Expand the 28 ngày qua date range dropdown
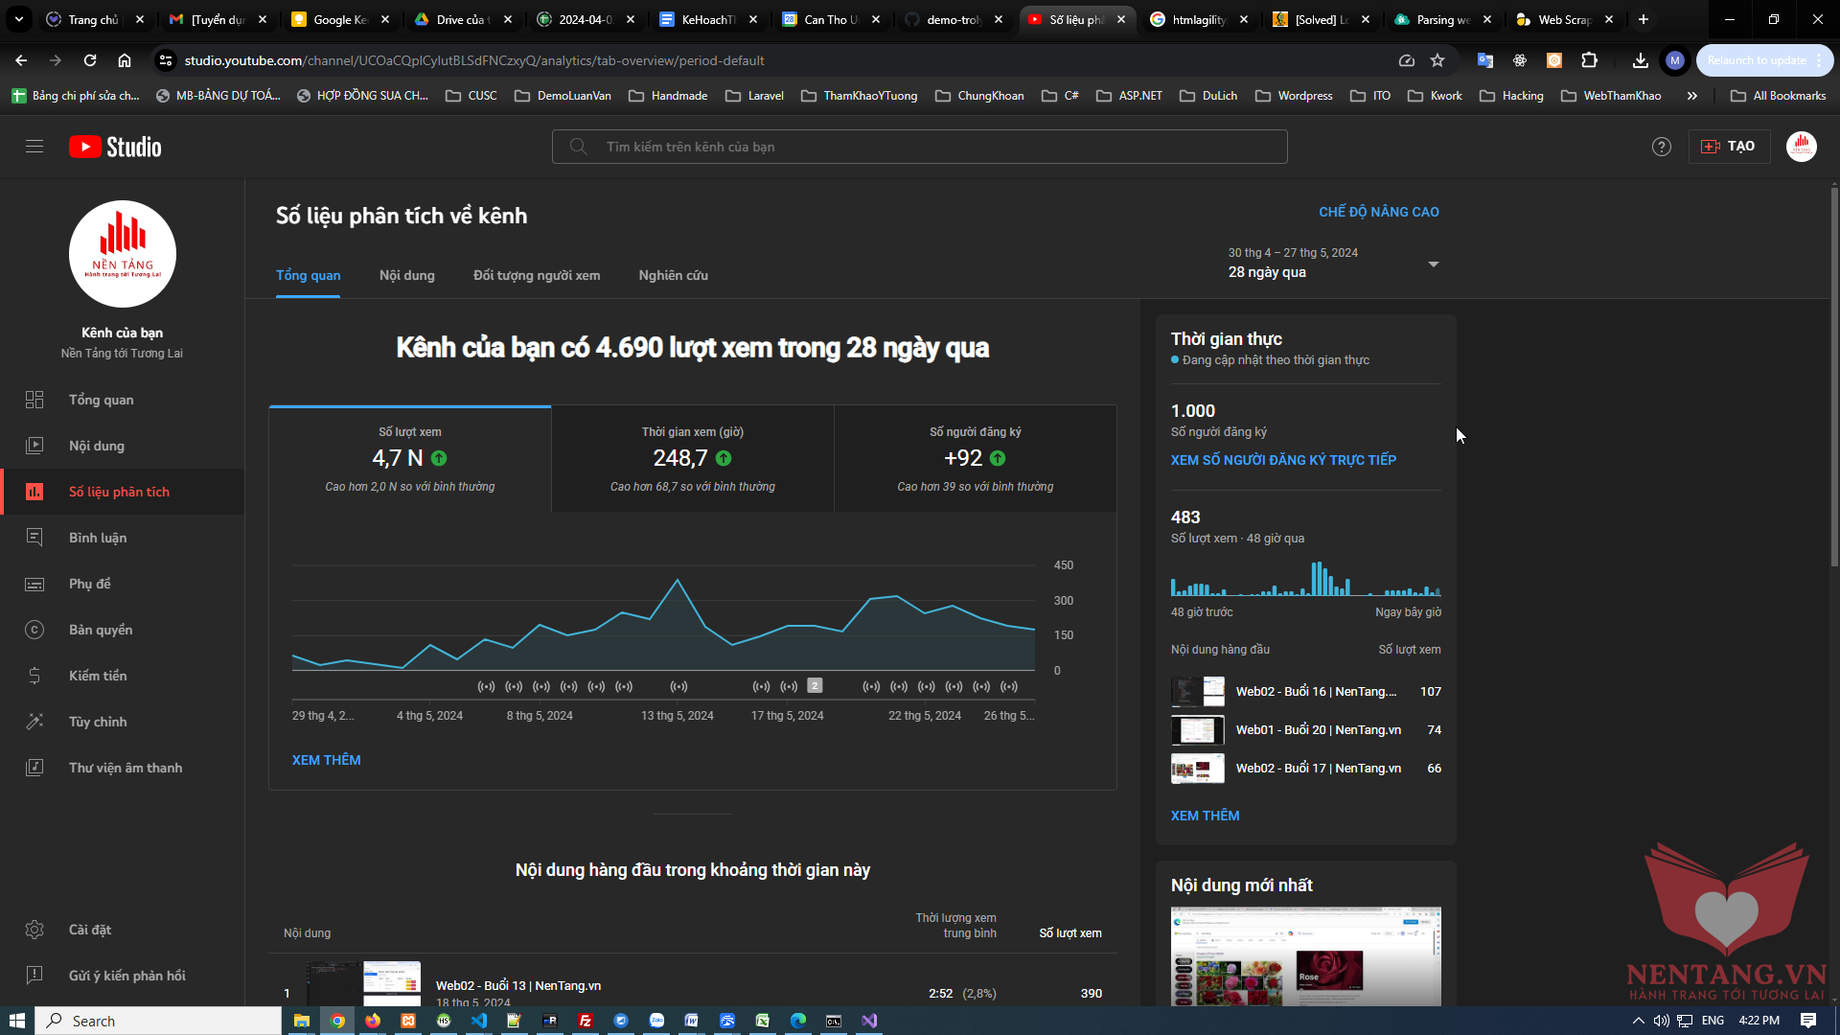This screenshot has width=1840, height=1035. 1433,264
